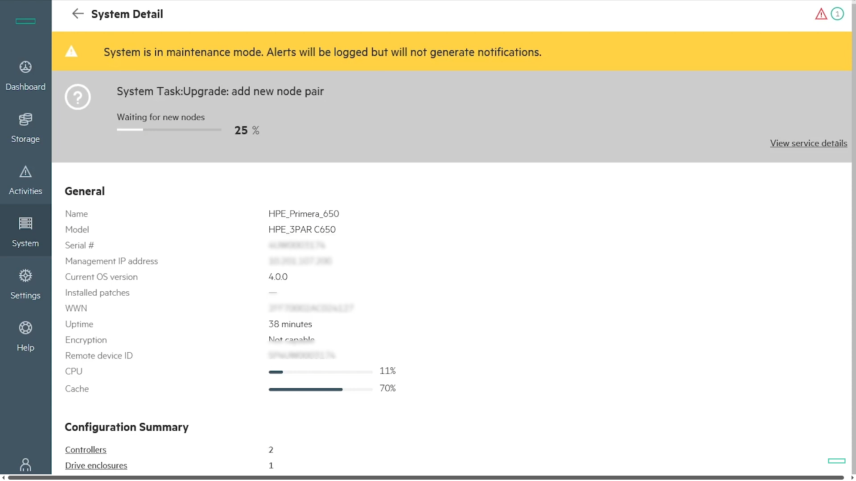
Task: Open the Storage stack icon
Action: click(25, 119)
